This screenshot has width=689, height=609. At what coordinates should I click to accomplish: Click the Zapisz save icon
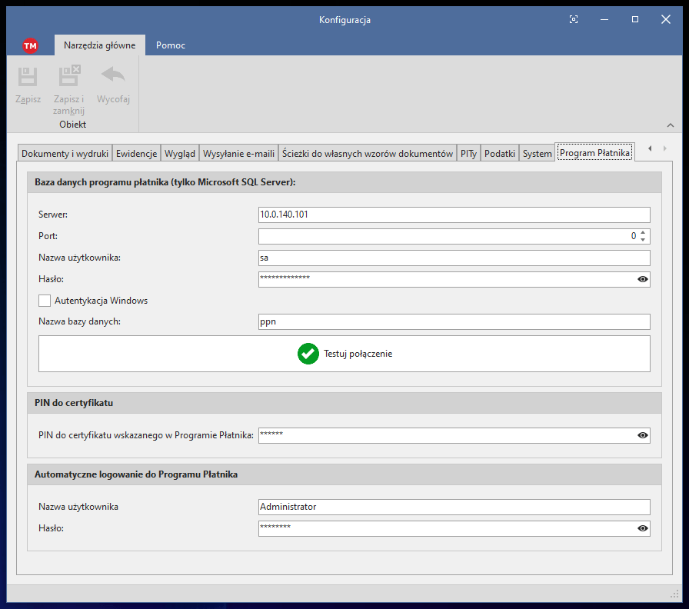(x=28, y=76)
